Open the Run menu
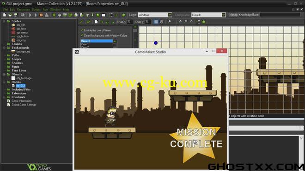The image size is (305, 171). 45,10
